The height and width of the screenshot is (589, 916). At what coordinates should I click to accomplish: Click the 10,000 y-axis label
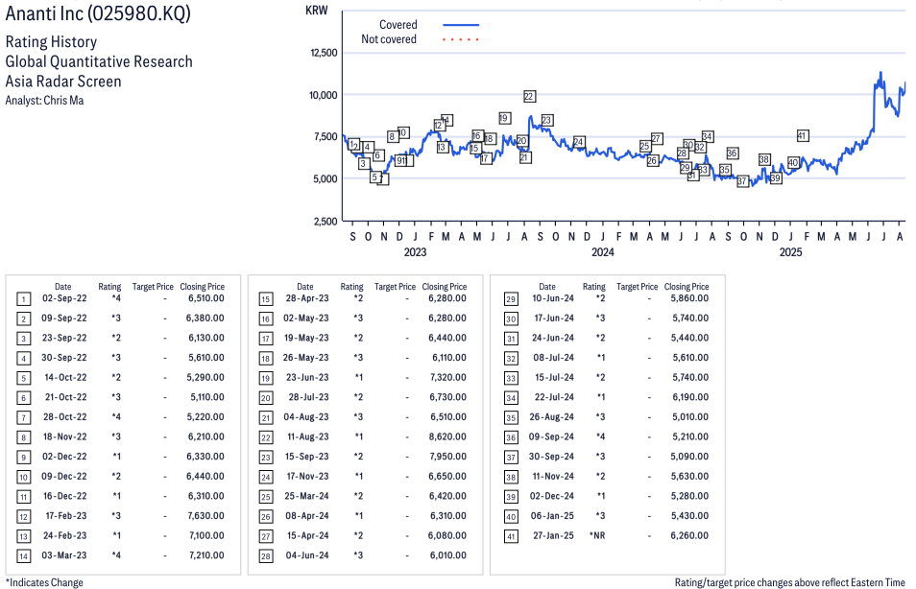(323, 95)
